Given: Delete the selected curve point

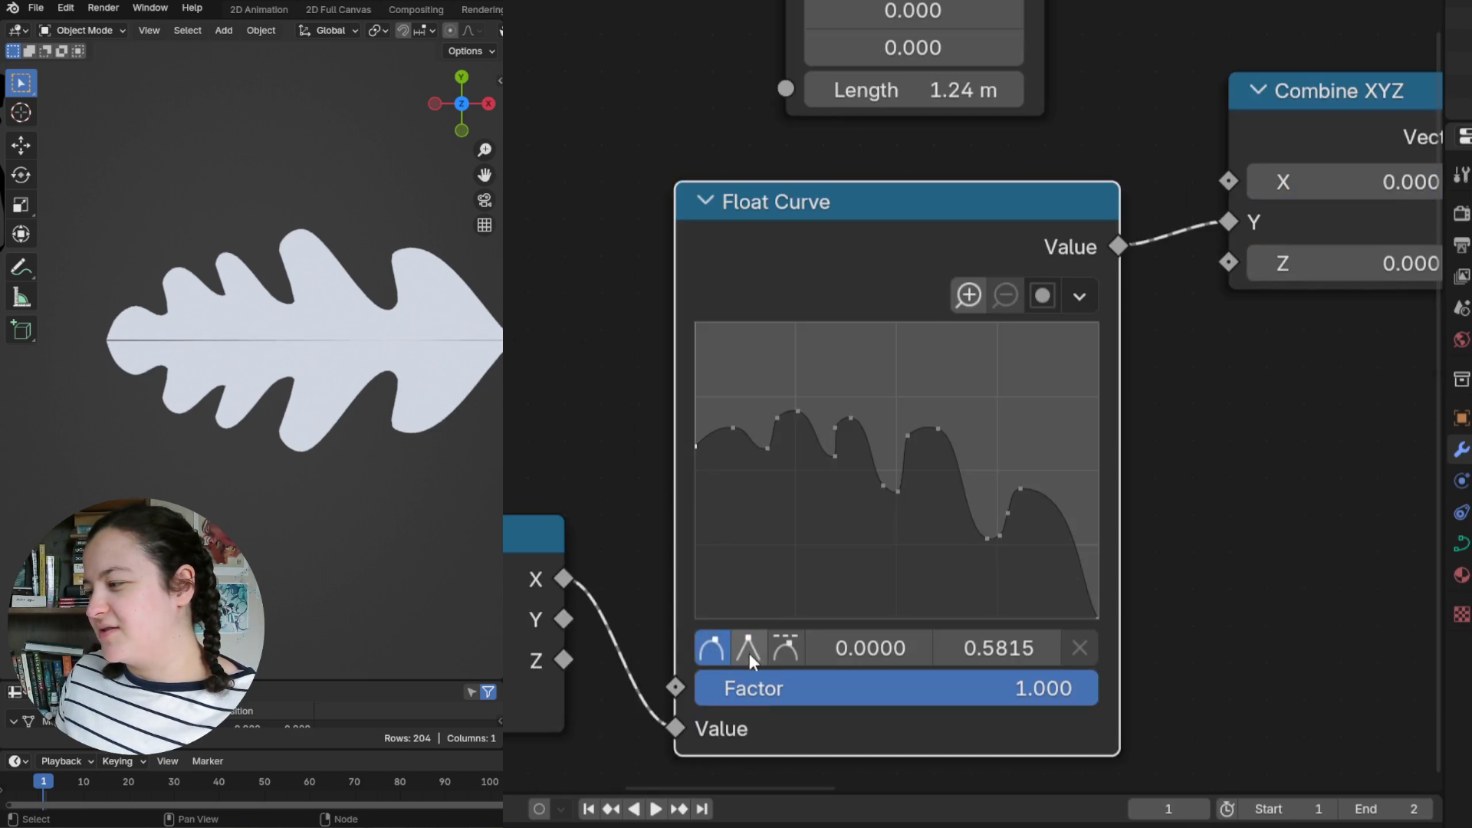Looking at the screenshot, I should [x=1079, y=648].
